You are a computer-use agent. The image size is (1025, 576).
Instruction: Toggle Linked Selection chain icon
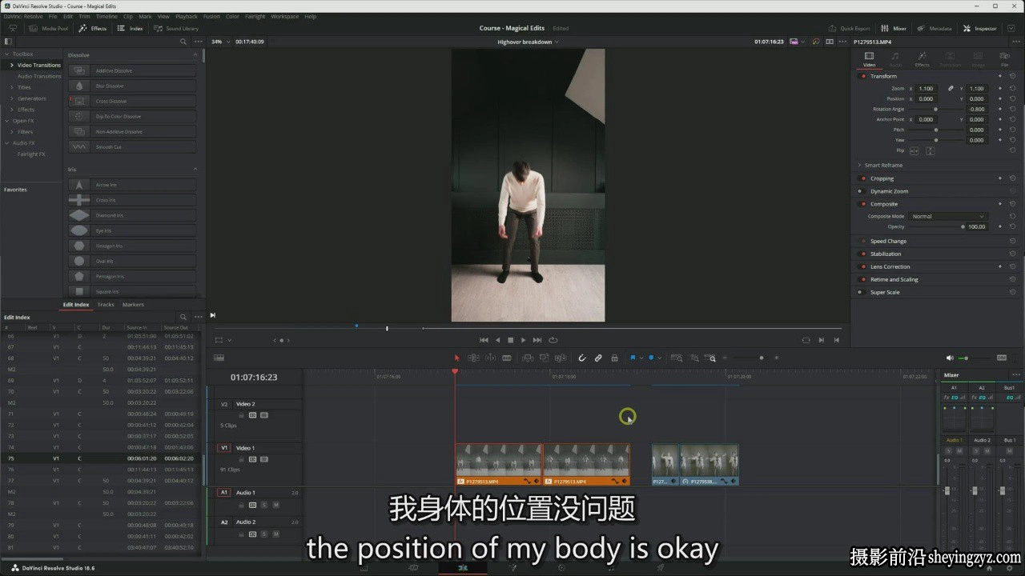tap(598, 358)
